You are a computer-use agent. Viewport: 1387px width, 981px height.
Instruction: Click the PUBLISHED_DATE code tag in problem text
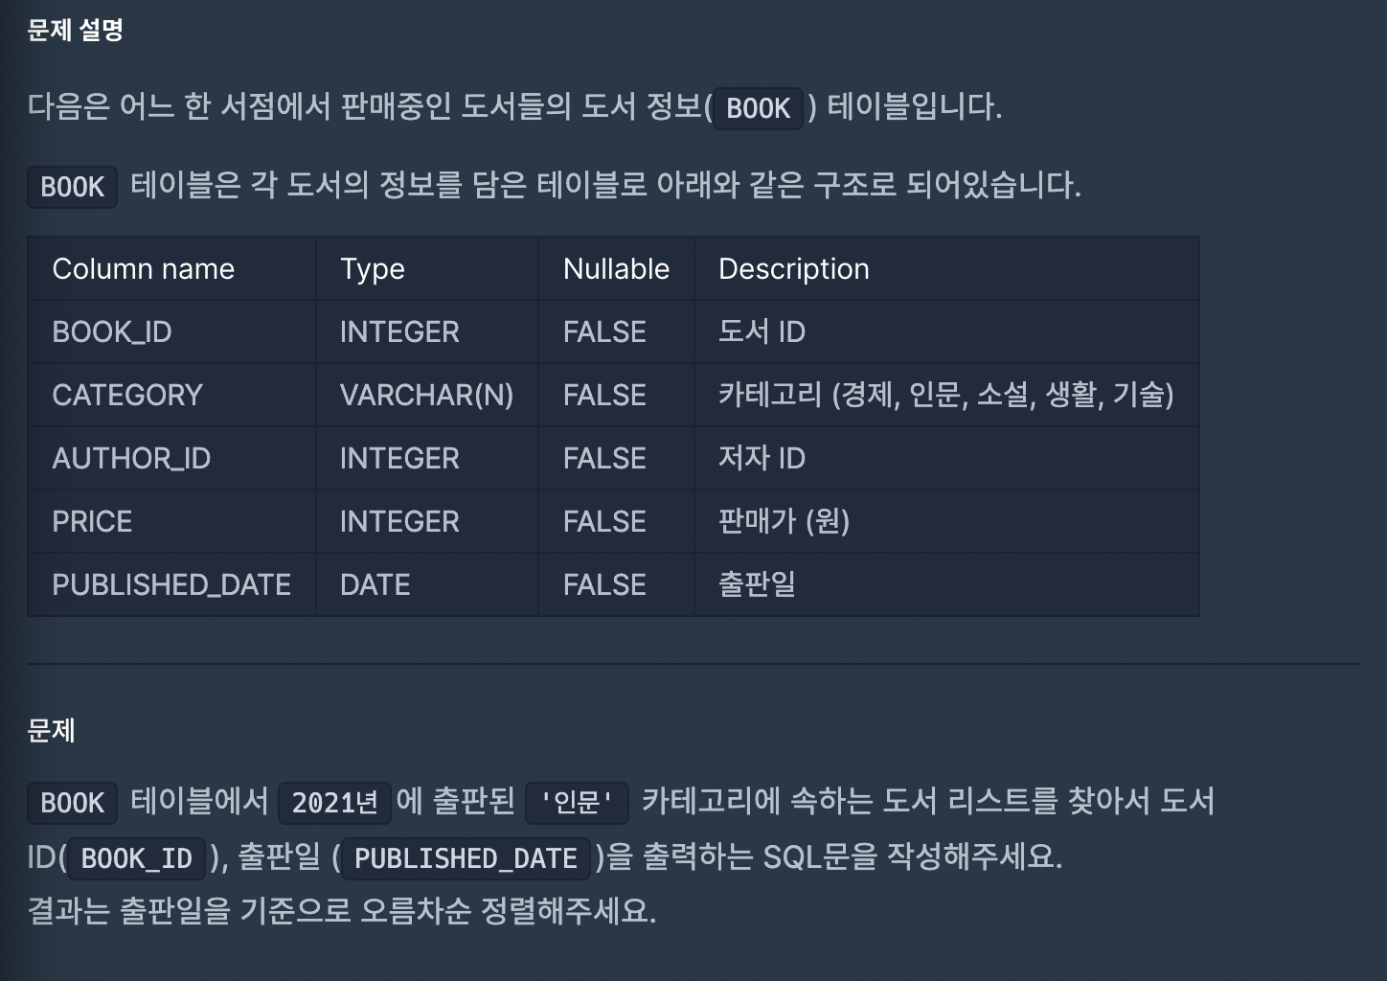tap(466, 858)
